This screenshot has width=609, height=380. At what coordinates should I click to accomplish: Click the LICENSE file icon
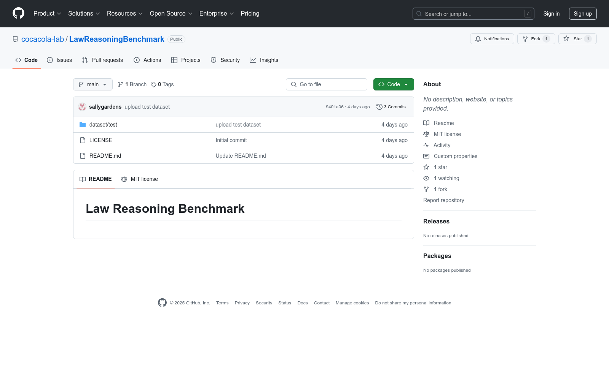coord(83,140)
